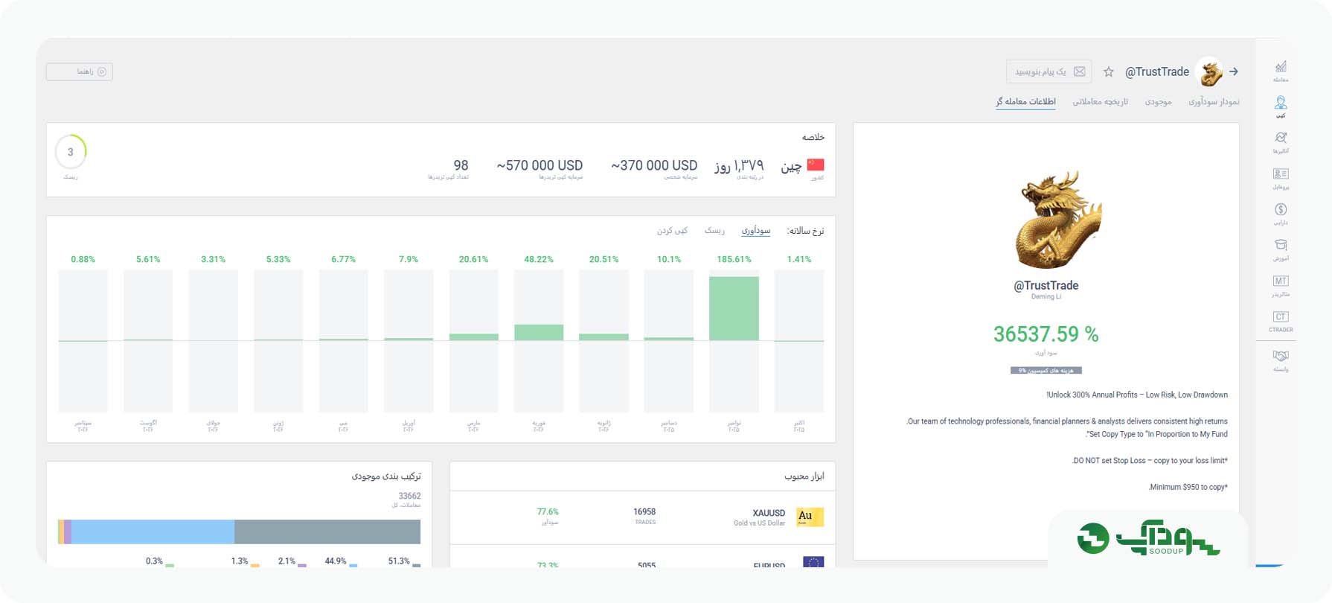Open the analysis (آنالیزها) sidebar icon

[x=1281, y=138]
